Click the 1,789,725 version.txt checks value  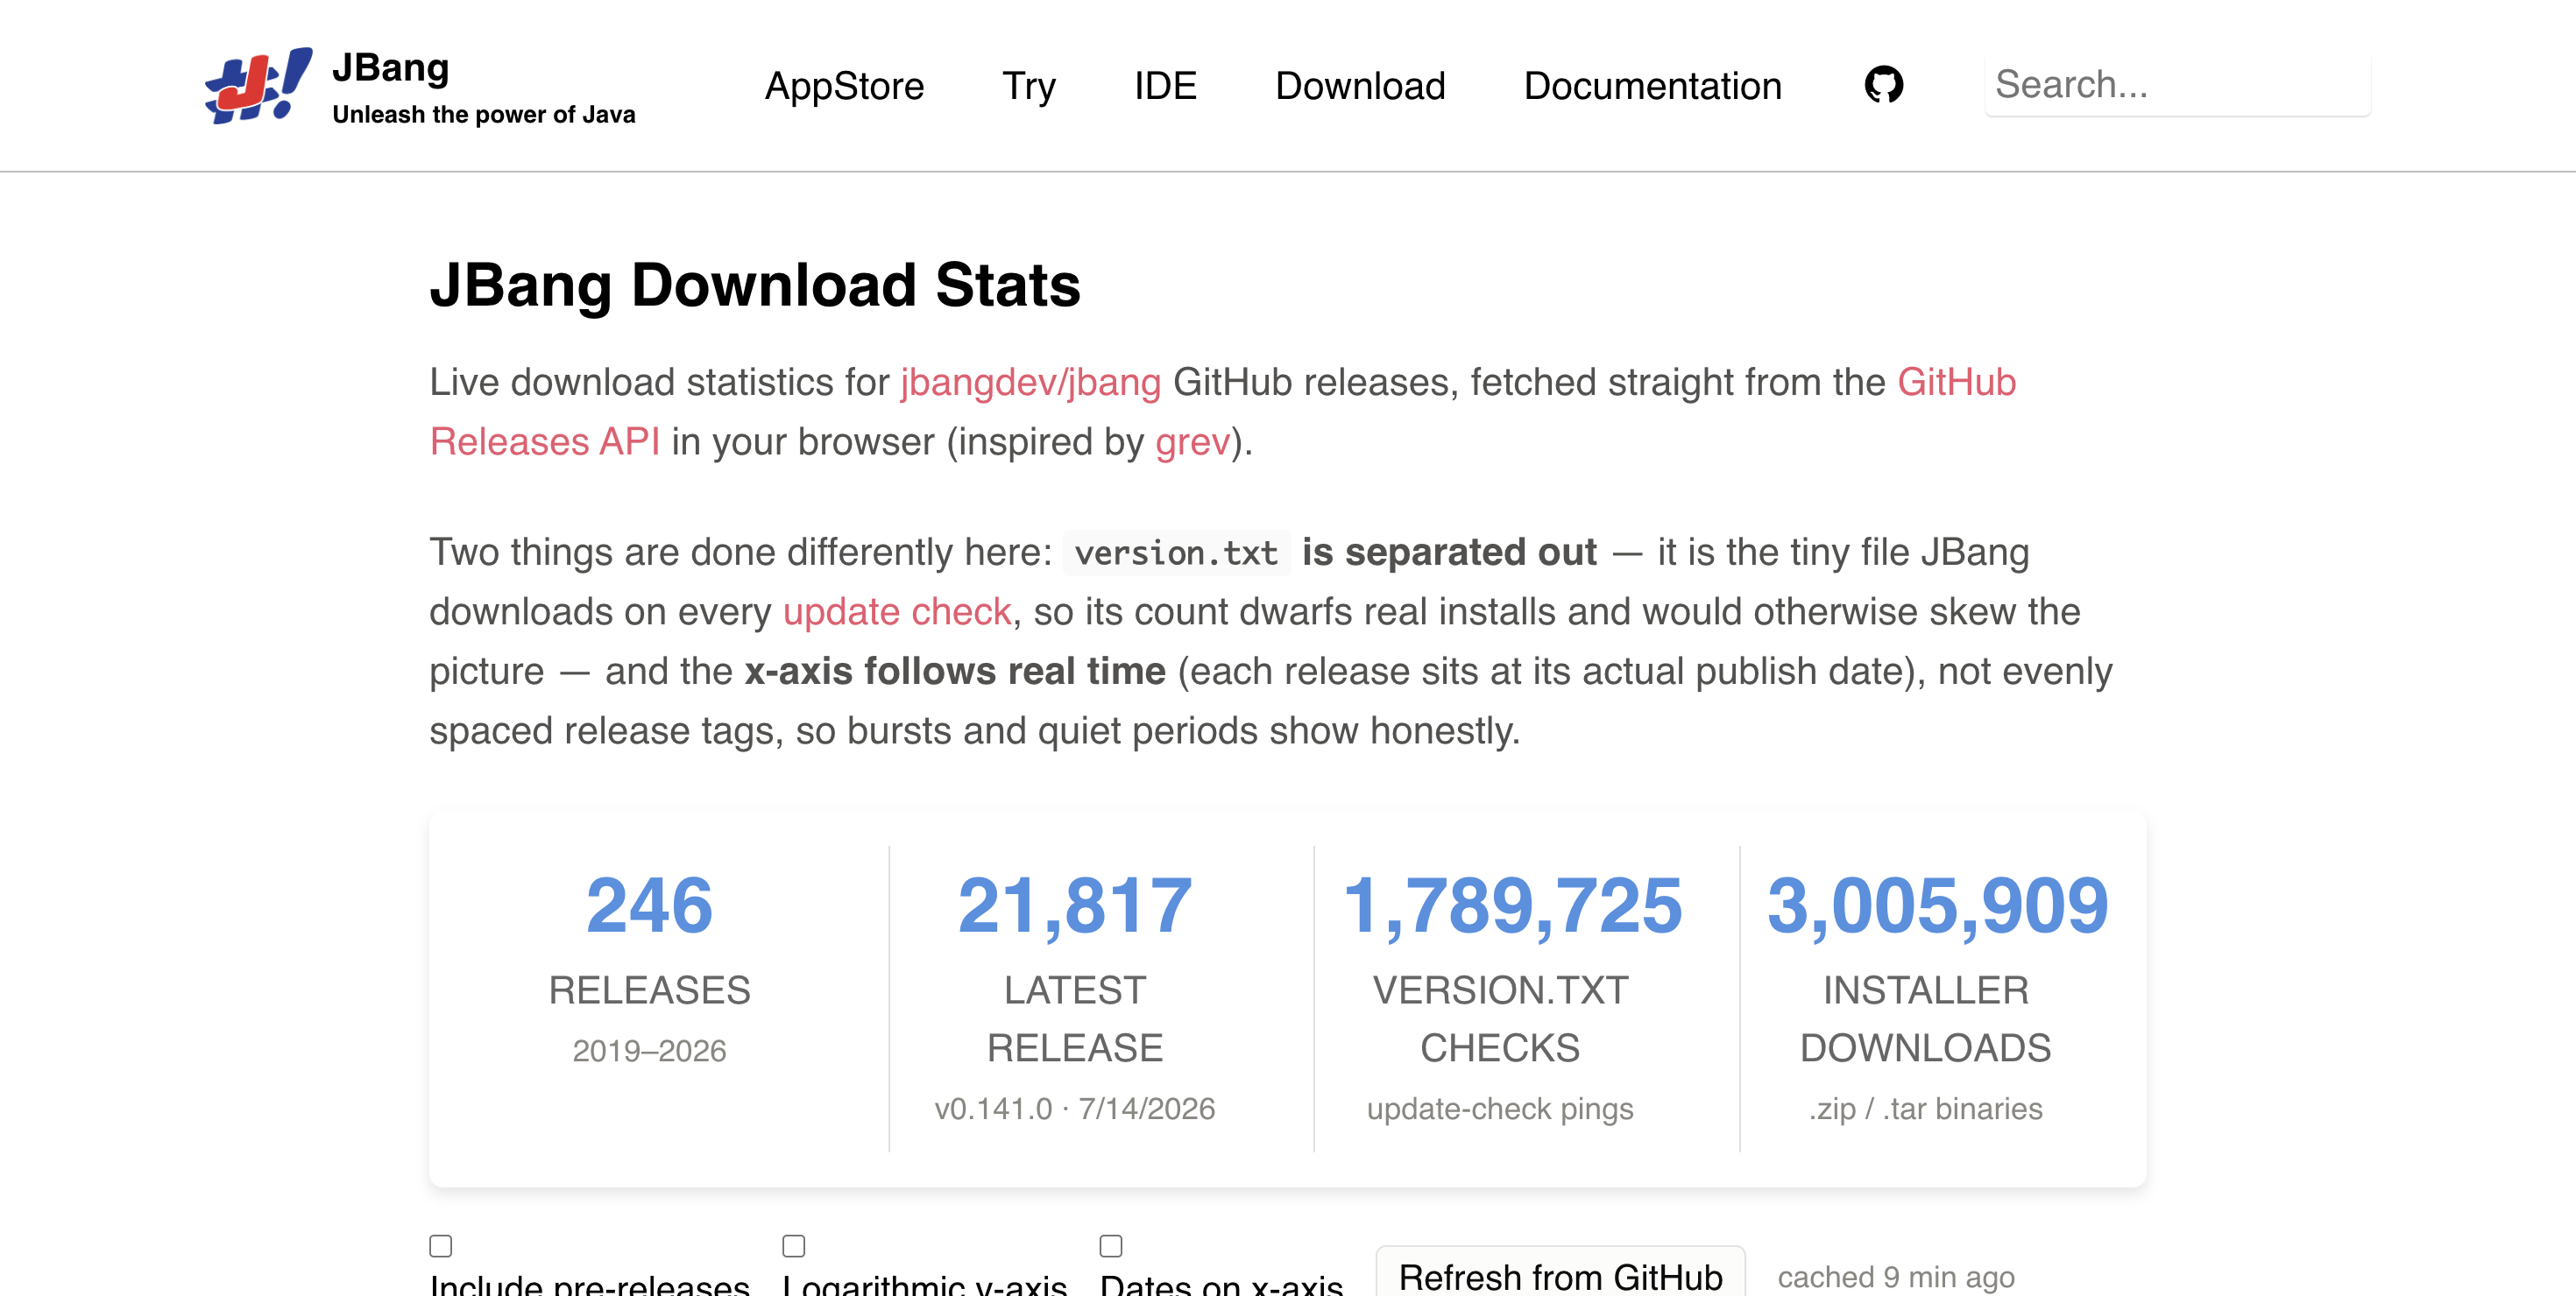click(x=1512, y=905)
